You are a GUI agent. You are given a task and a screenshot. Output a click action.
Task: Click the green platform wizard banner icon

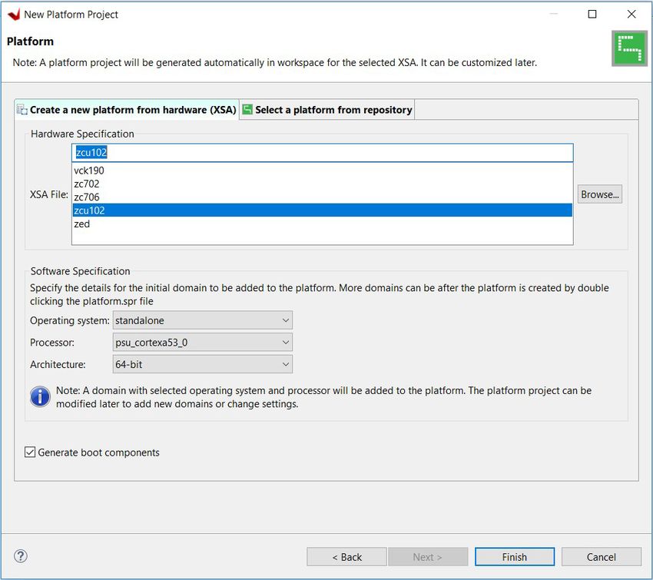click(x=629, y=48)
